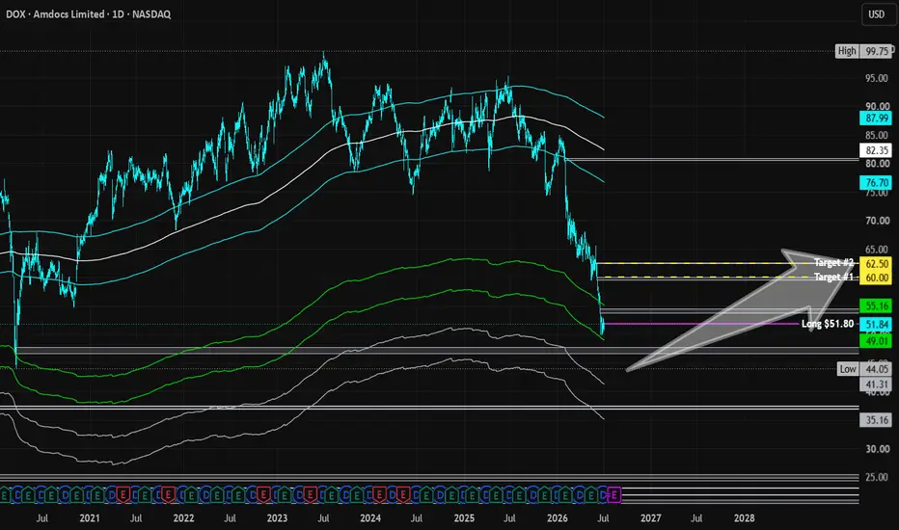Click the Long $51.80 entry label

(x=828, y=324)
